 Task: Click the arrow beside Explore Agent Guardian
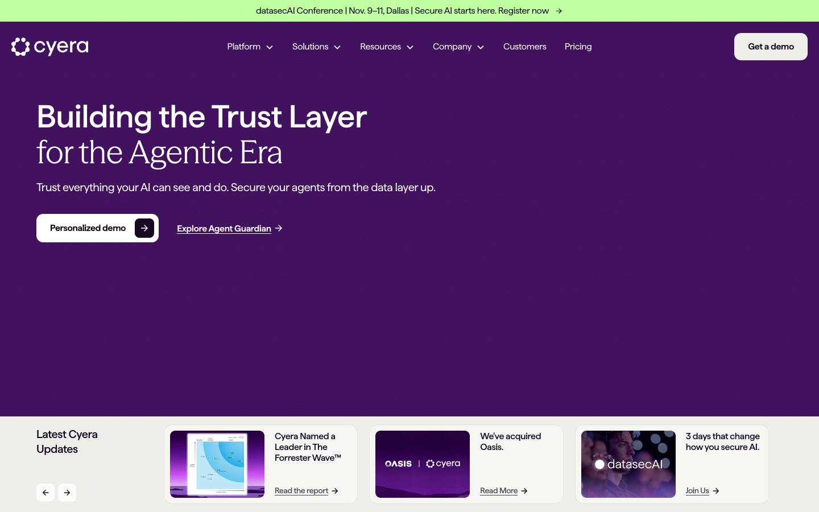pos(279,228)
